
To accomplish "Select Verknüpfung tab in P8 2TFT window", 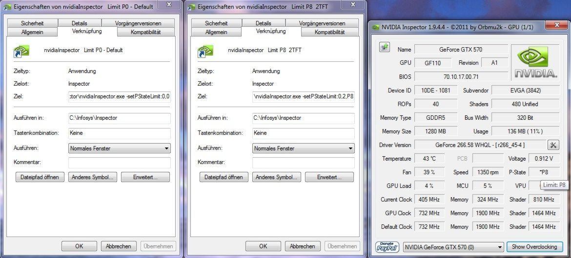I will [271, 31].
